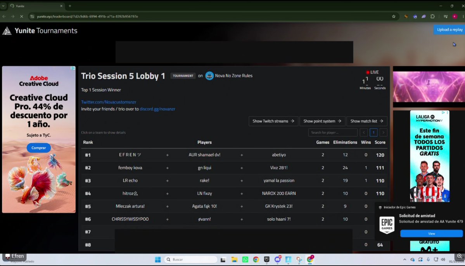Open Windows Start menu
This screenshot has height=266, width=465.
pos(158,259)
